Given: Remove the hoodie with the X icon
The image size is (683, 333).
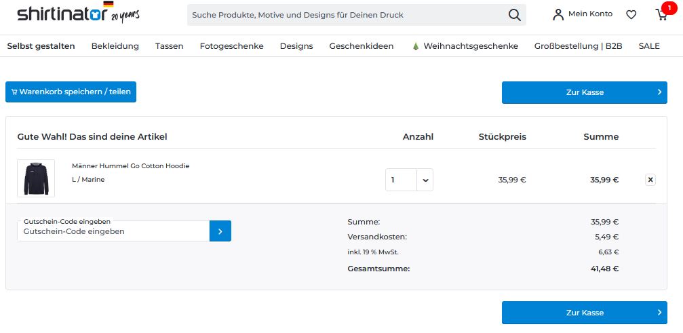Looking at the screenshot, I should click(650, 180).
